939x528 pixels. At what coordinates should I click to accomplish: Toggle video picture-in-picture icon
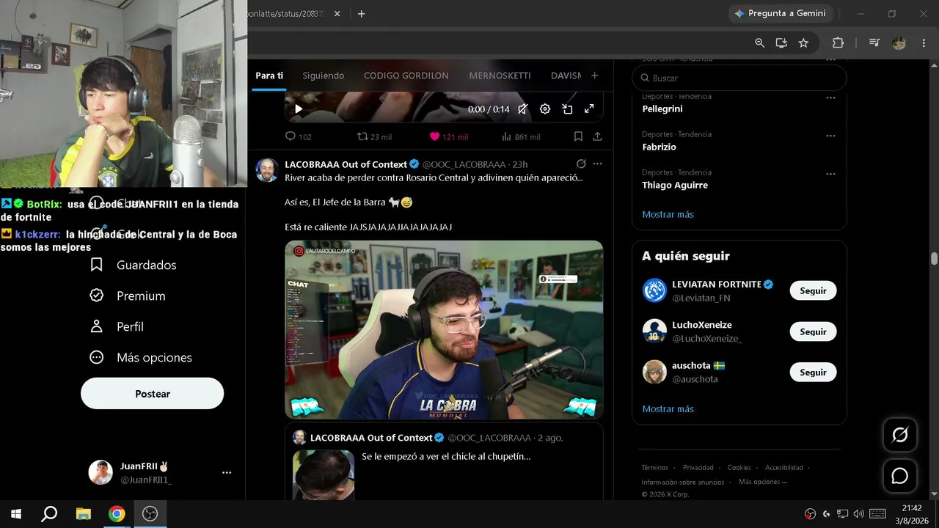pos(567,109)
